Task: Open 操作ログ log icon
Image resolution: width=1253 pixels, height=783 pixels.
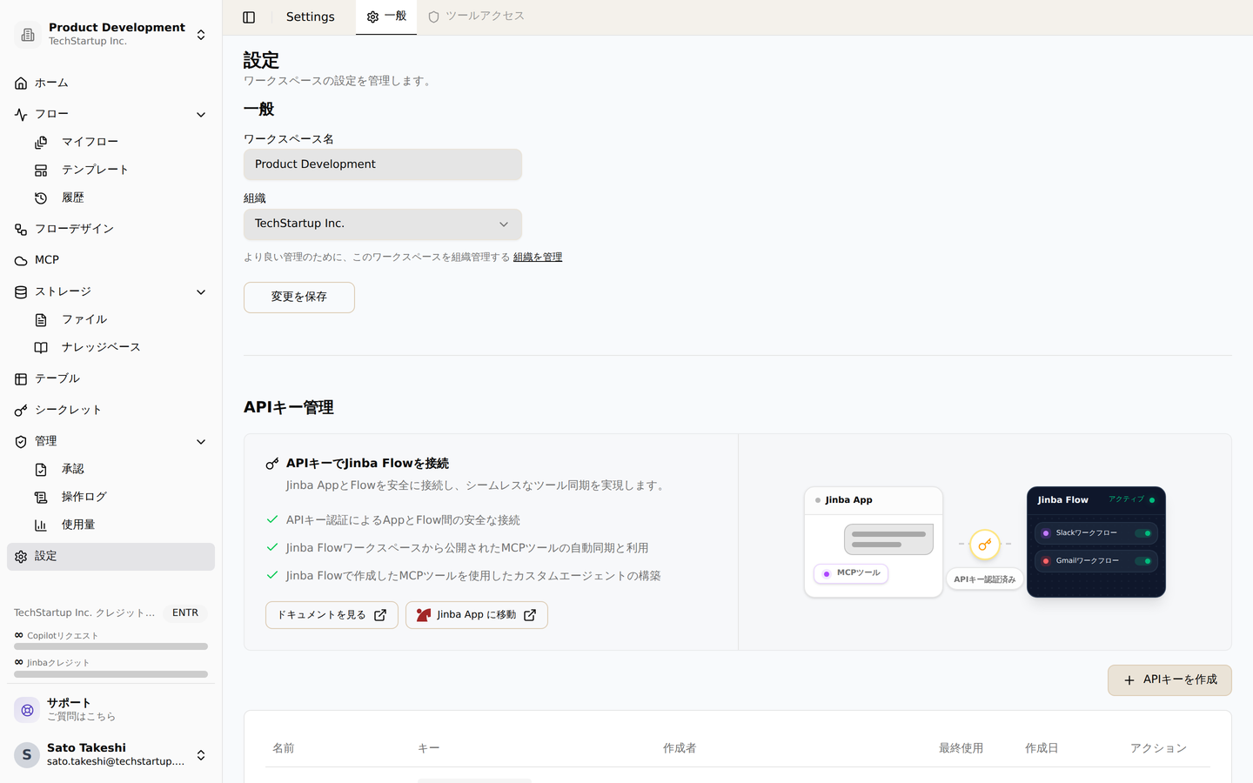Action: coord(41,498)
